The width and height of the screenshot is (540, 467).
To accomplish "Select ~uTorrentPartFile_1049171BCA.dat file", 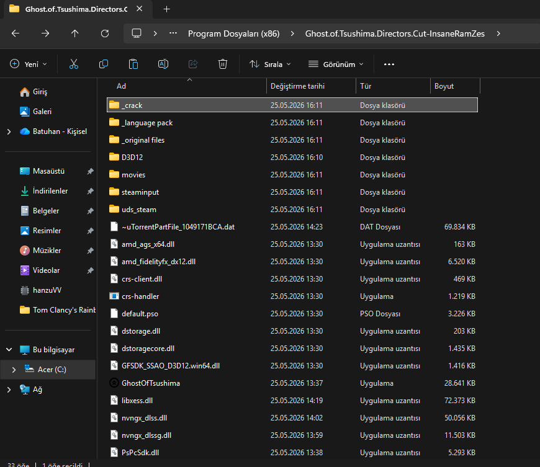I will coord(292,227).
